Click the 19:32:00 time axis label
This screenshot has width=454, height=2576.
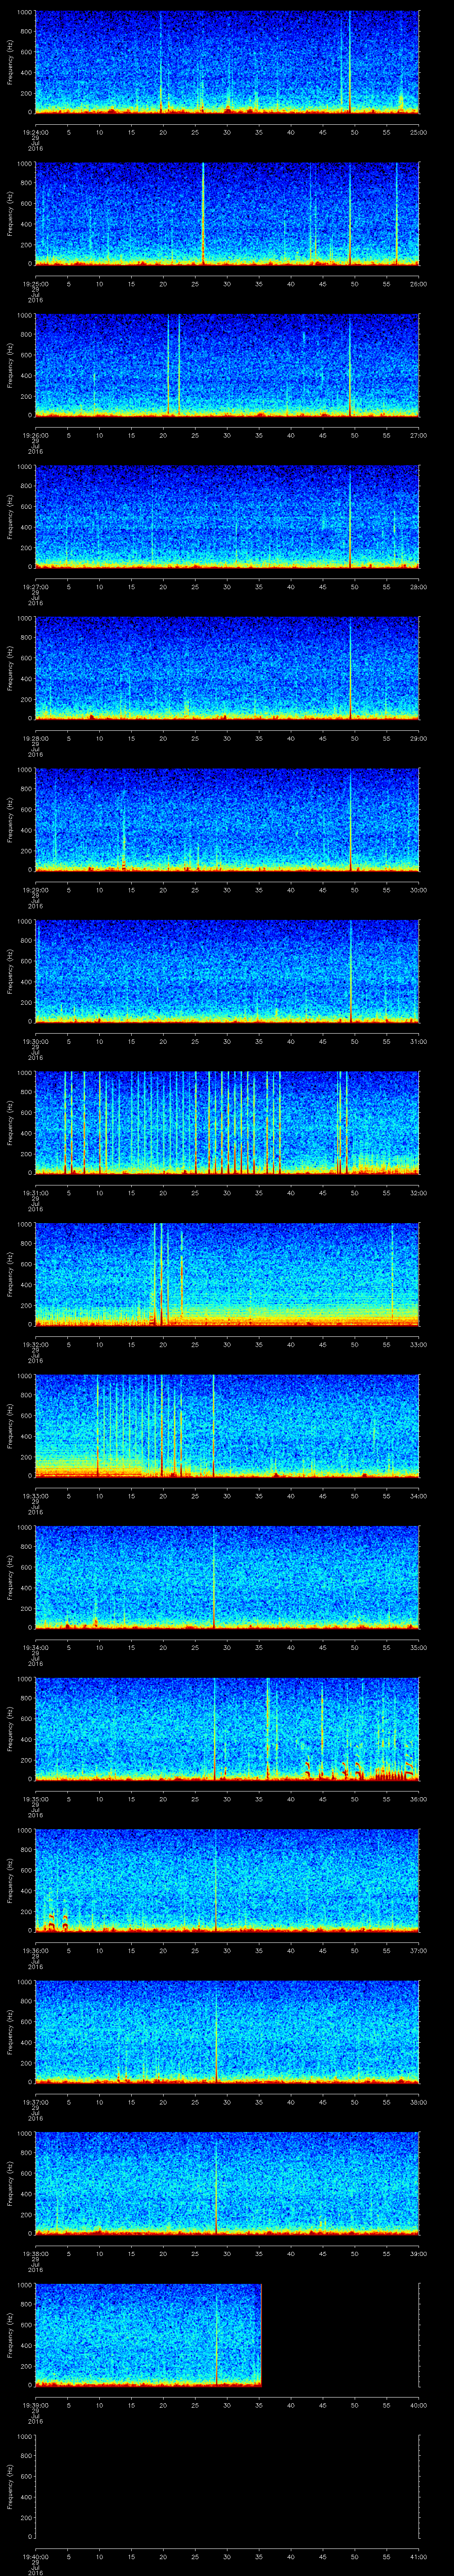coord(36,1344)
